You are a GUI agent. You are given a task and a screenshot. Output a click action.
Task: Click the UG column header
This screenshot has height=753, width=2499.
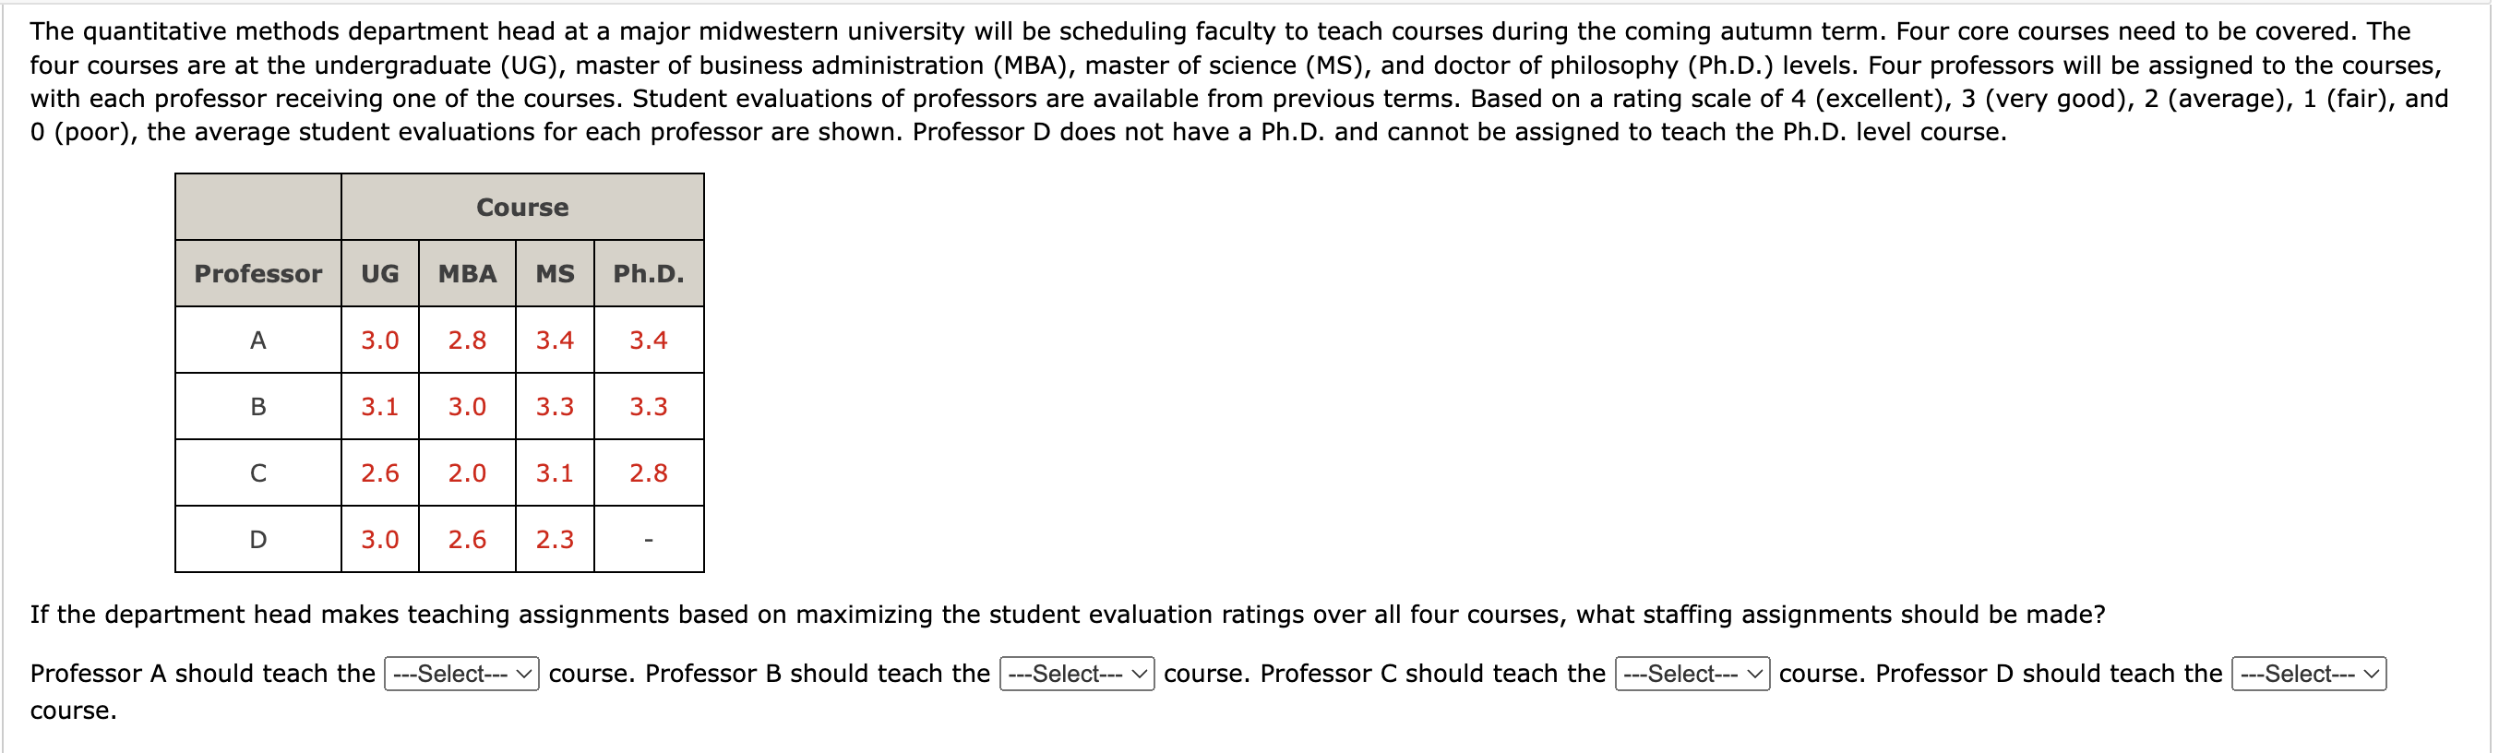379,274
